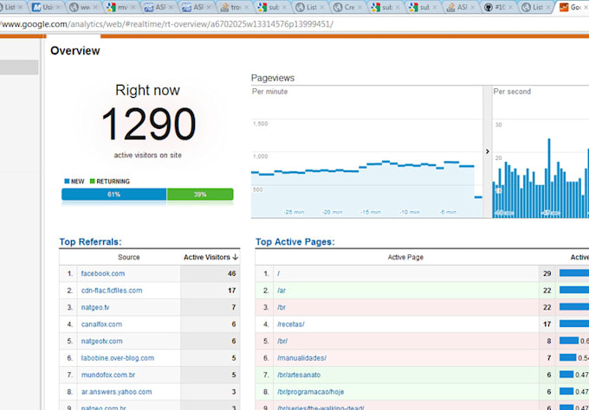The width and height of the screenshot is (589, 410).
Task: Open the /ar active page link
Action: point(282,291)
